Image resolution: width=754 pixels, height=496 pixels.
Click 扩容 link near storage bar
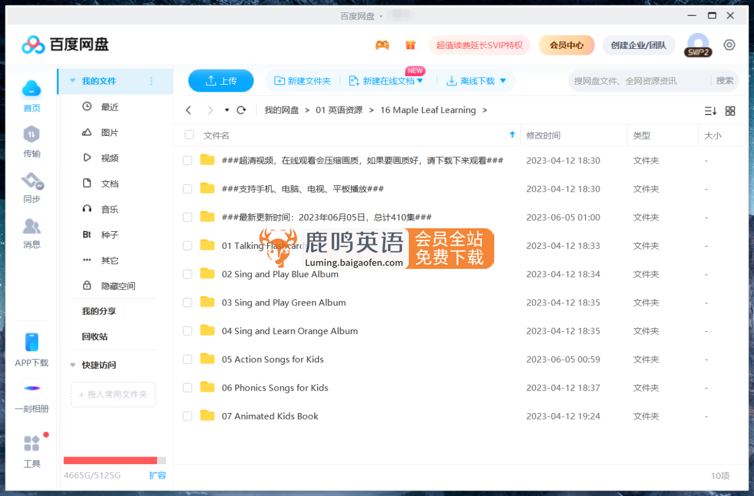[x=157, y=475]
